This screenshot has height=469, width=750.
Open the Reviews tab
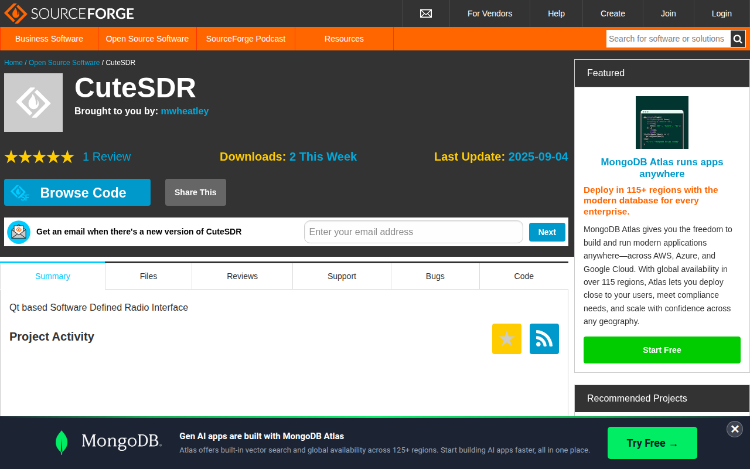point(242,276)
